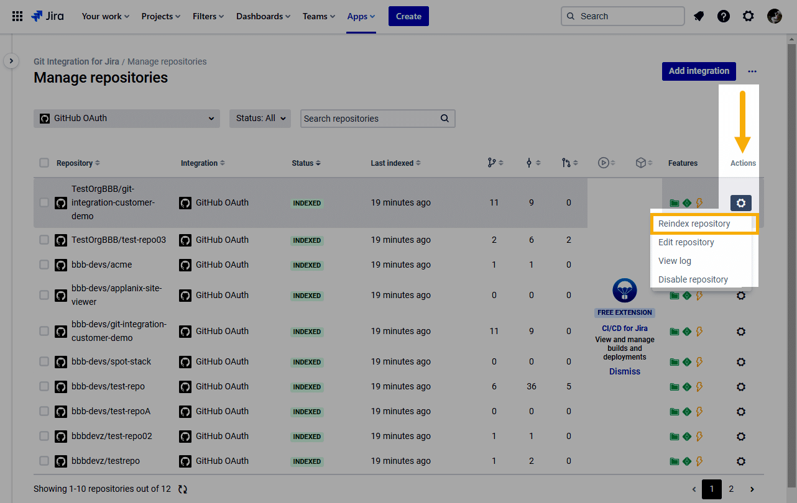Open actions gear for bbb-devs/spot-stack
Screen dimensions: 797x503
(740, 362)
